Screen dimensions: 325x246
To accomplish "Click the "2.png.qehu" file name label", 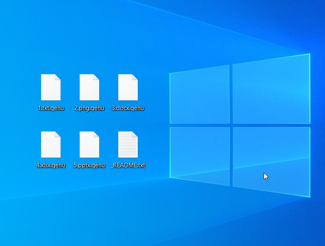I will click(89, 108).
